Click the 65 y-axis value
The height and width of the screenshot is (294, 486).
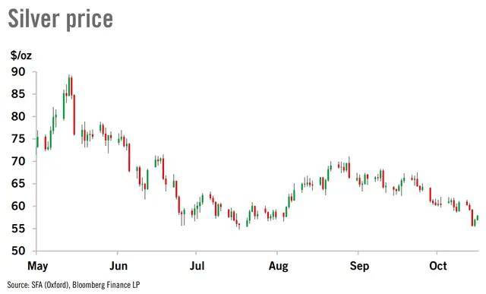tap(18, 184)
